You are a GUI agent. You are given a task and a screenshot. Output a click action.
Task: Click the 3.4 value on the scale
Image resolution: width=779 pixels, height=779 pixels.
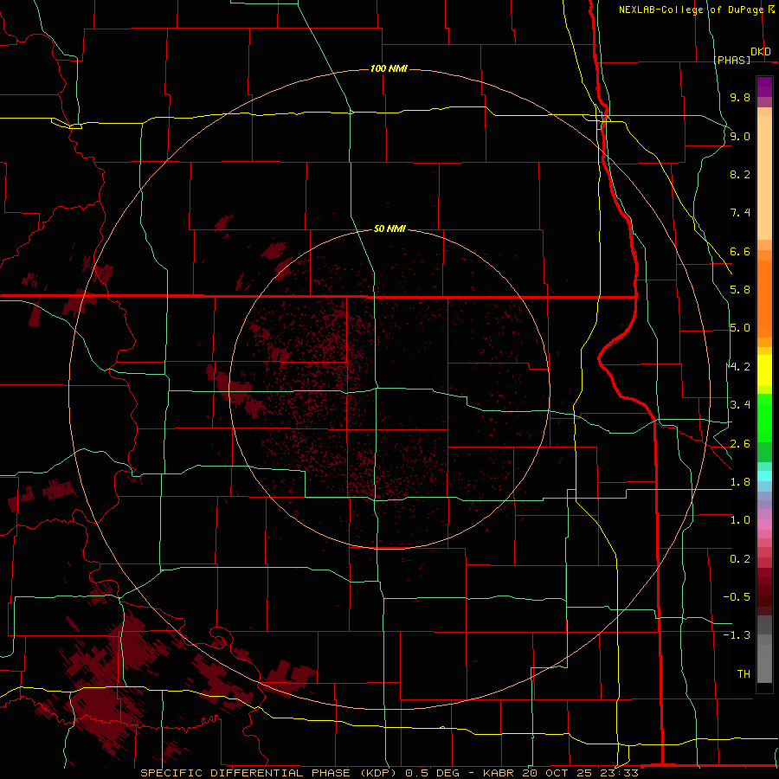740,405
